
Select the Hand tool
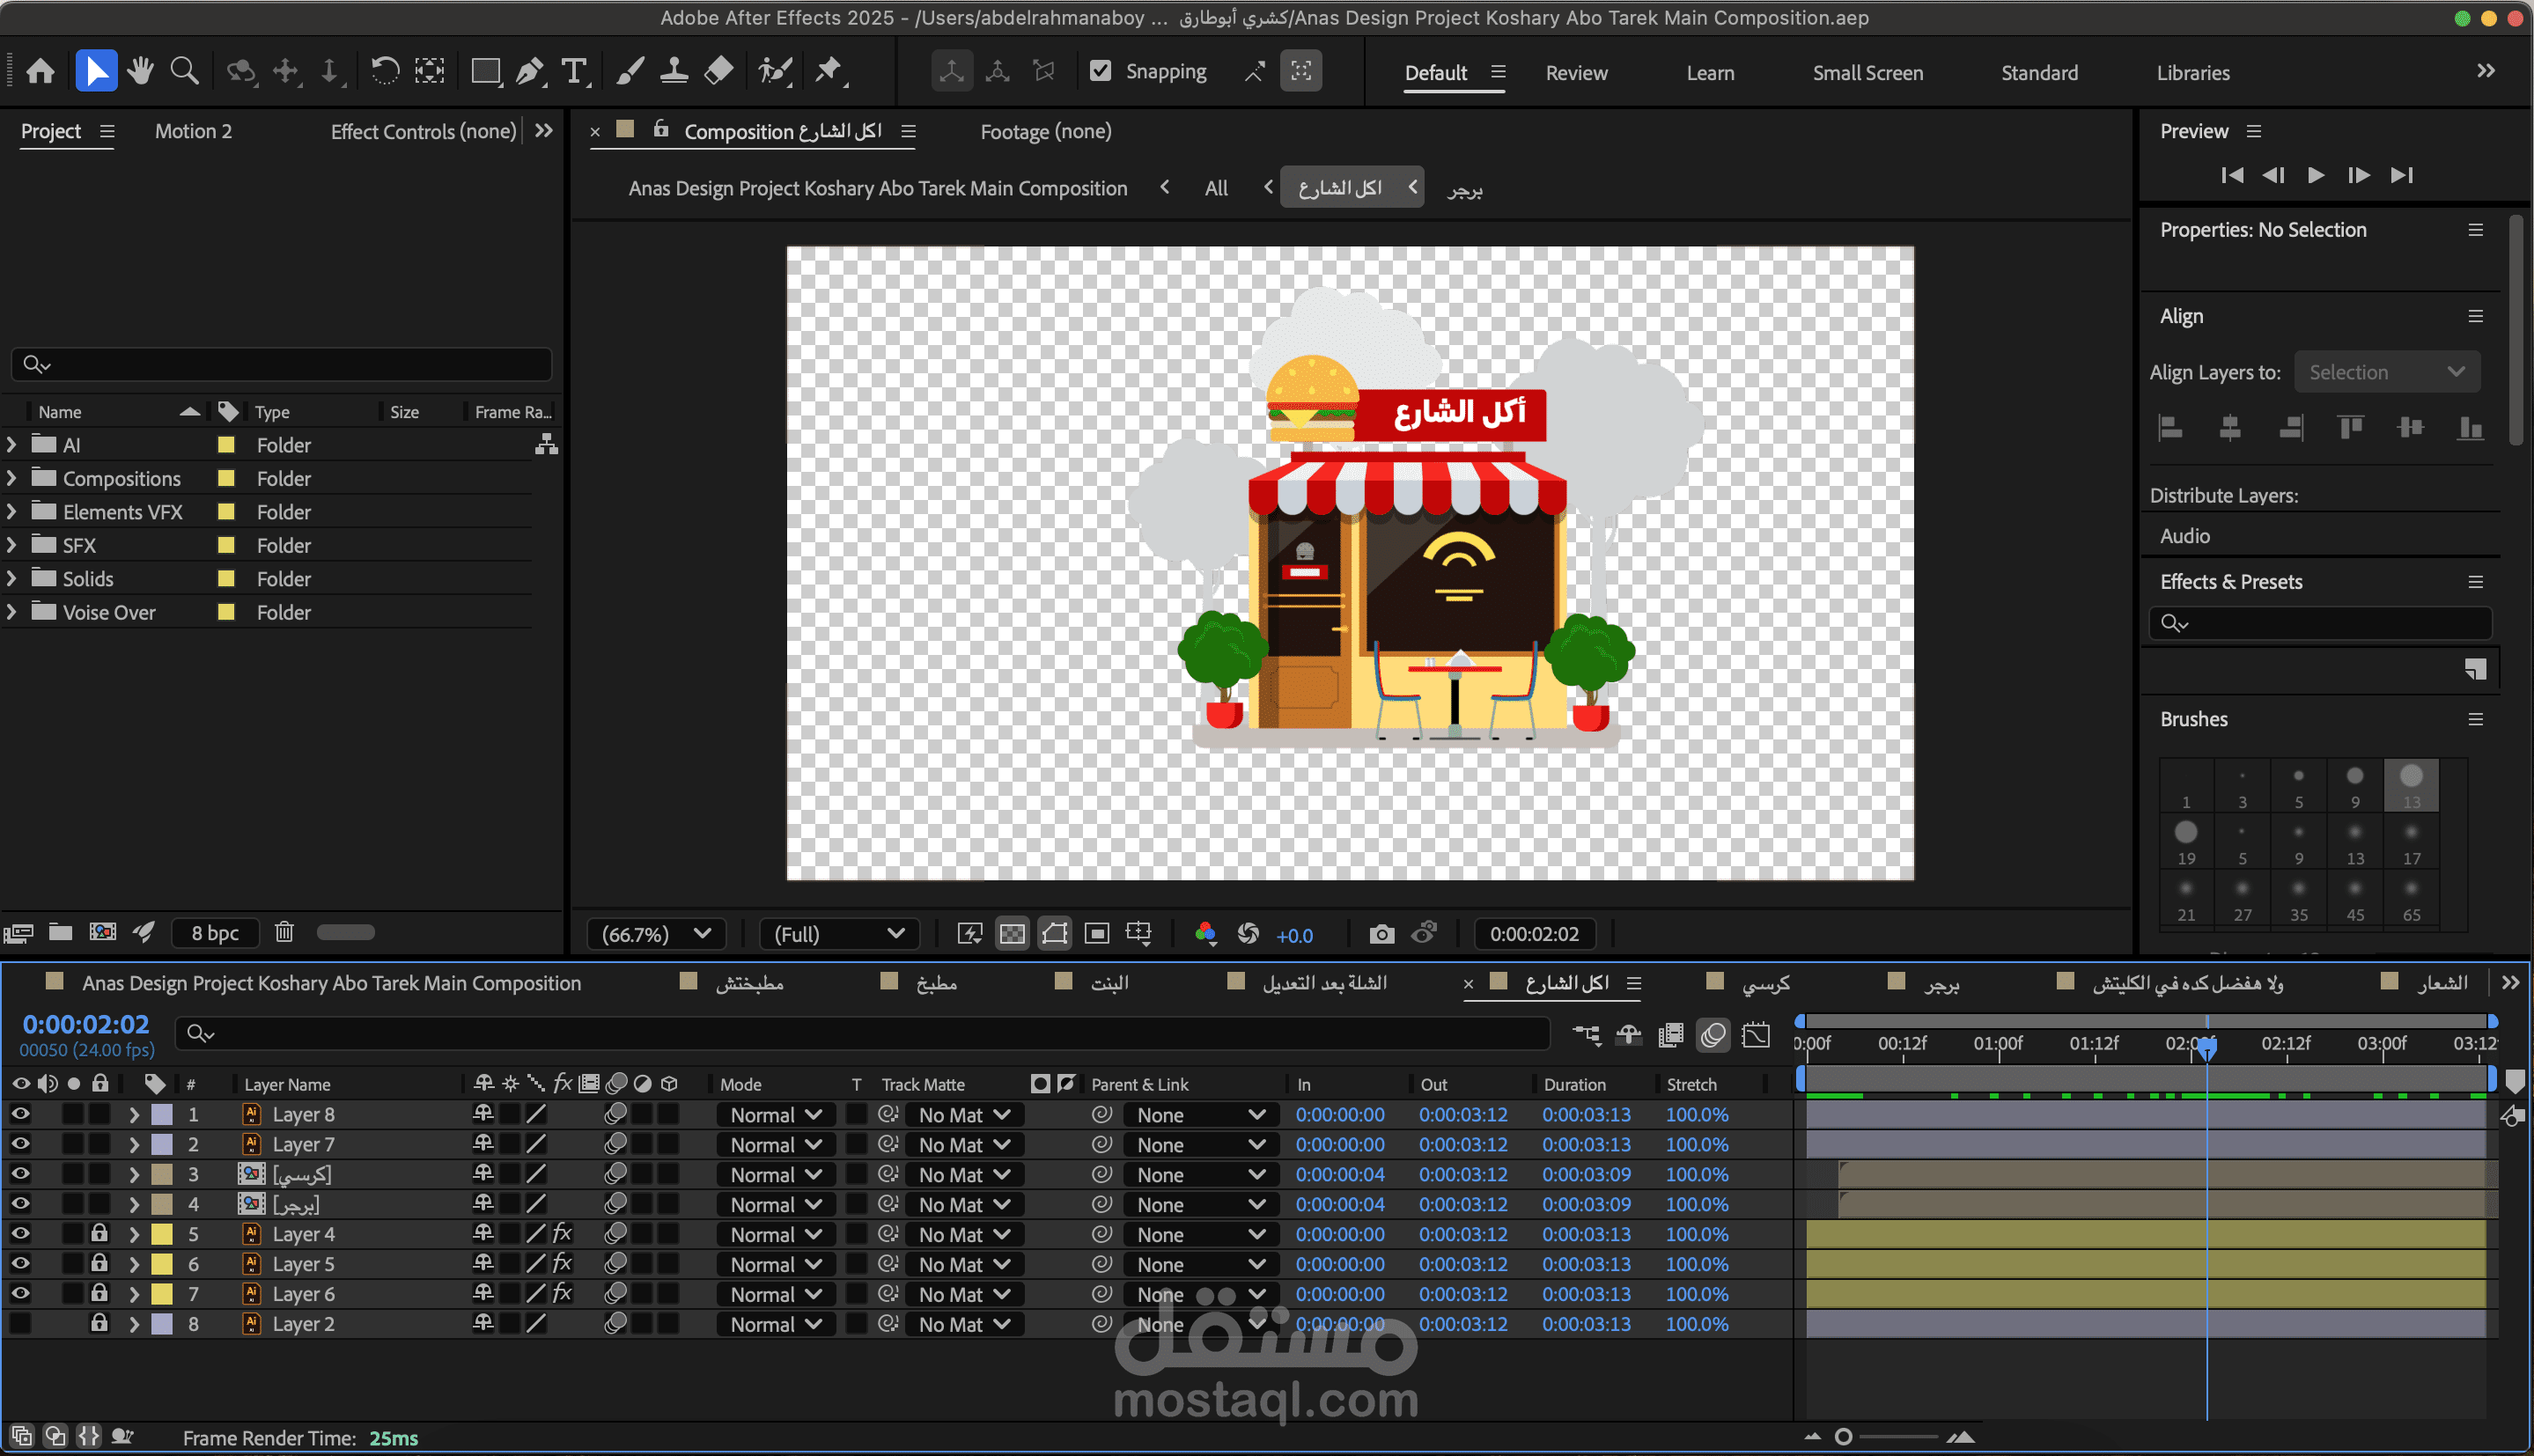point(140,72)
